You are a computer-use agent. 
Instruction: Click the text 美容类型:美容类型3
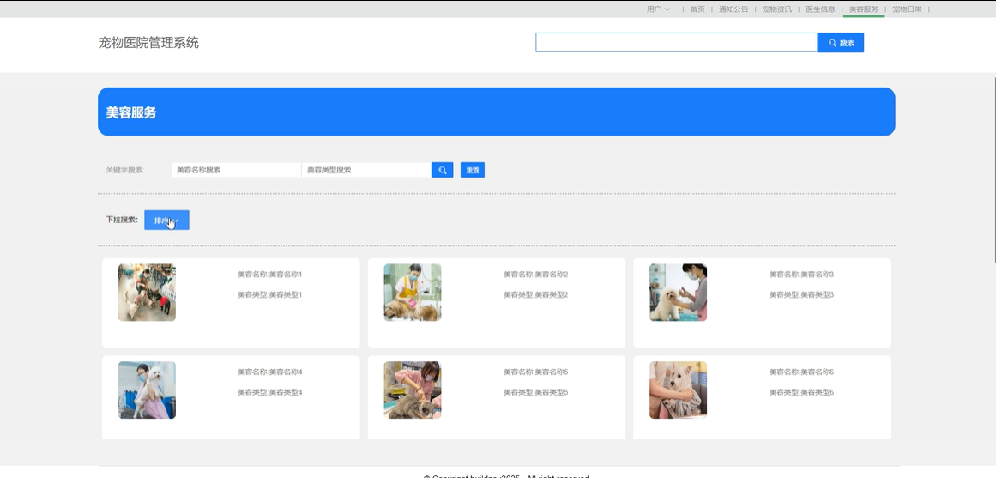[801, 295]
